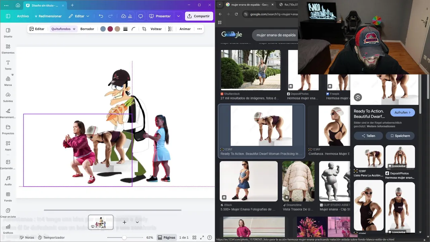Click the zoom slider handle in Canva footer

[x=124, y=238]
